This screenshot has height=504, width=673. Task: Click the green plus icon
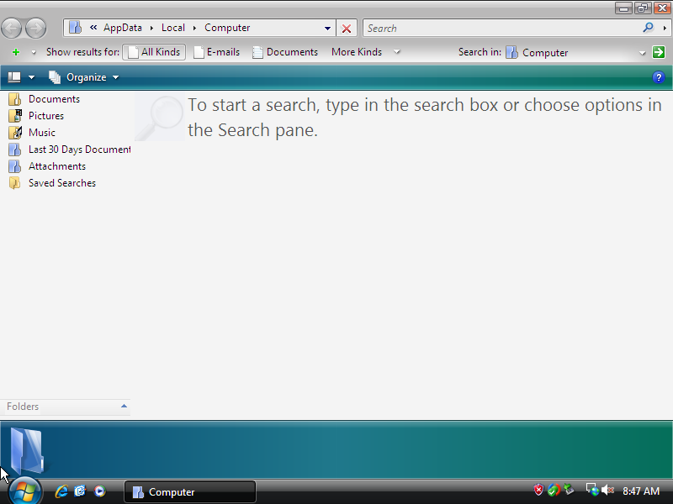[x=15, y=52]
